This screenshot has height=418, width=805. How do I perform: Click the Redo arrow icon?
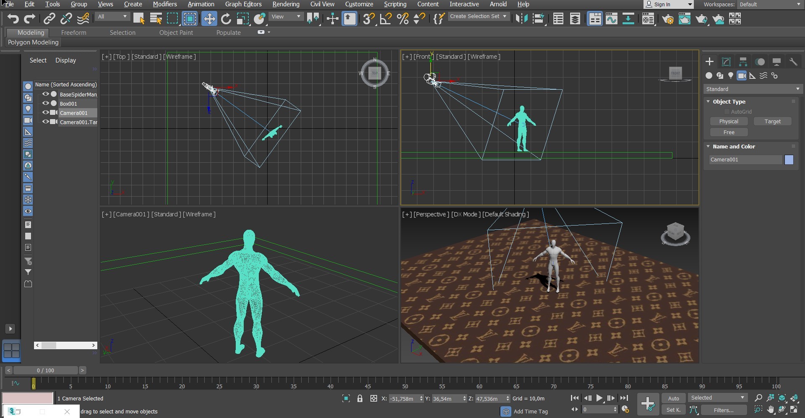(x=29, y=18)
